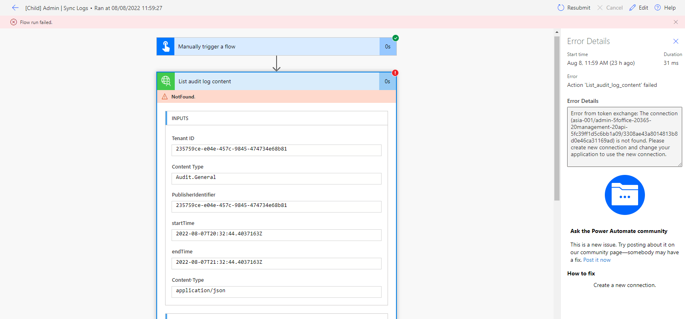
Task: Click the manual trigger hand icon
Action: coord(166,46)
